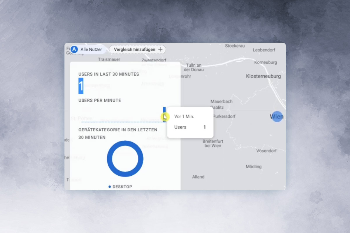This screenshot has width=350, height=233.
Task: Click the highlighted number 1 user count
Action: pos(81,86)
